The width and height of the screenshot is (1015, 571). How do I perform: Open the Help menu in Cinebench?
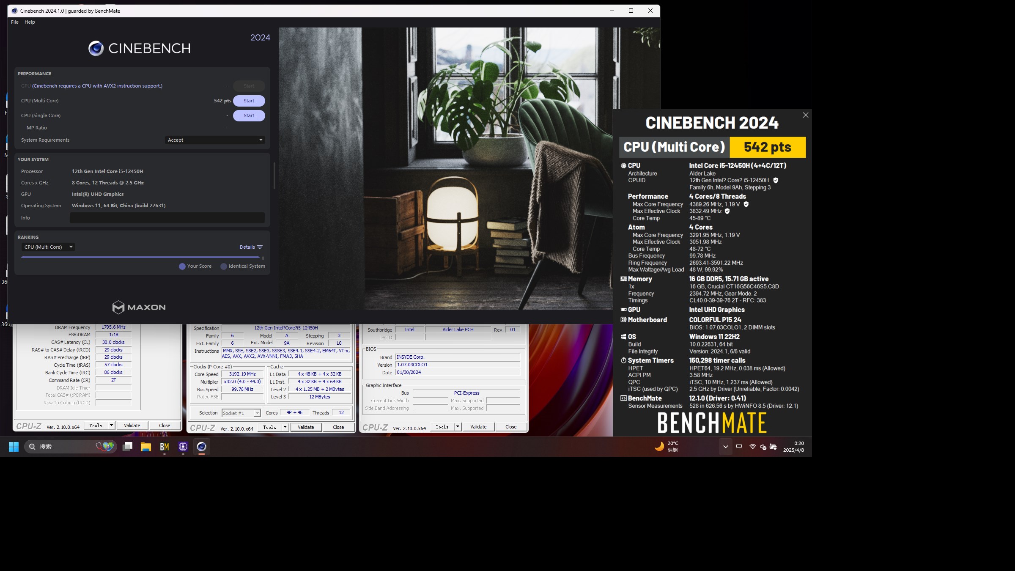tap(30, 22)
